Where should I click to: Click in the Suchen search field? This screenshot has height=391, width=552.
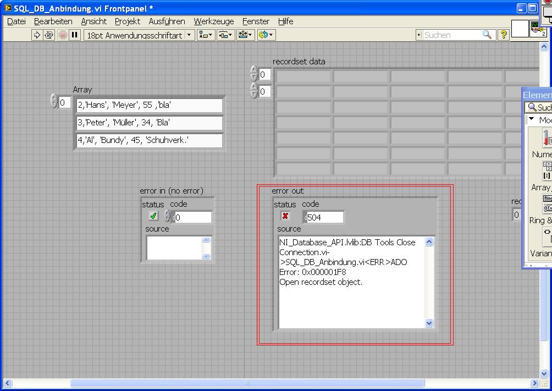(x=452, y=35)
